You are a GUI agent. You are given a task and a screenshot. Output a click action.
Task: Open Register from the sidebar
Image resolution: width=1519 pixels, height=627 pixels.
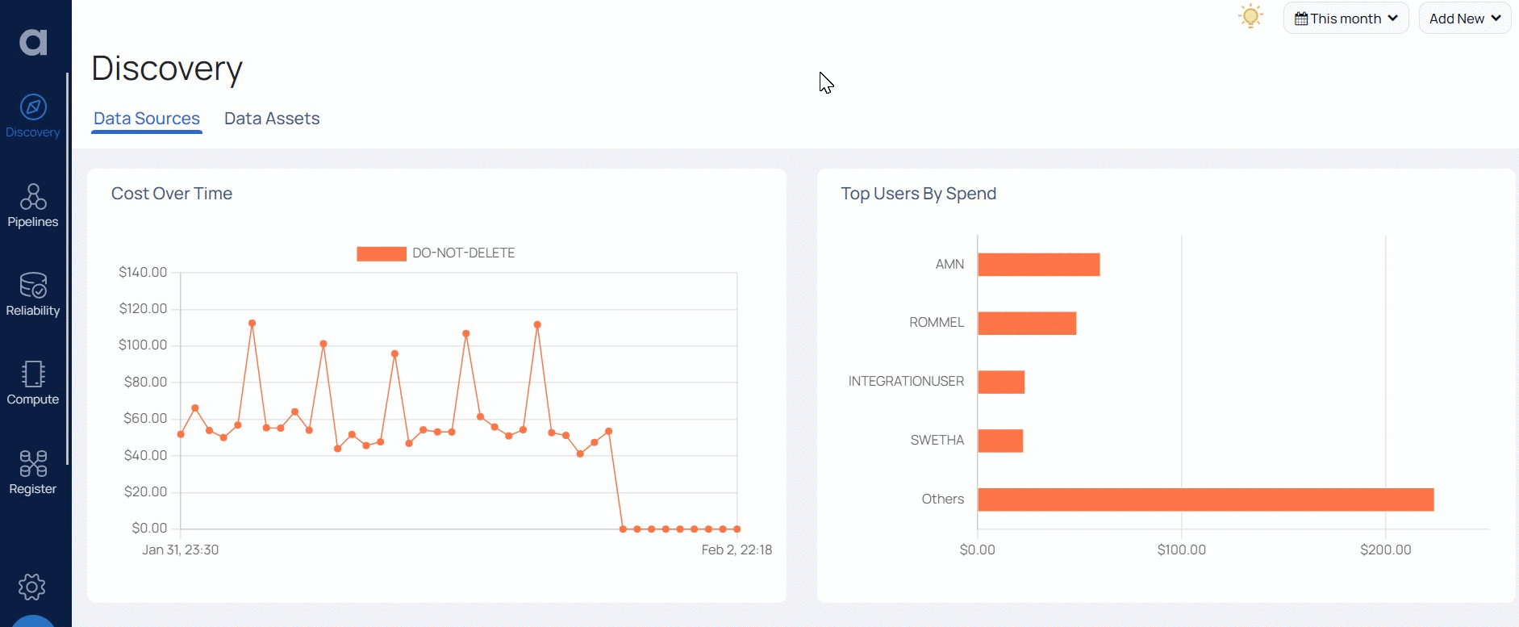(x=33, y=473)
